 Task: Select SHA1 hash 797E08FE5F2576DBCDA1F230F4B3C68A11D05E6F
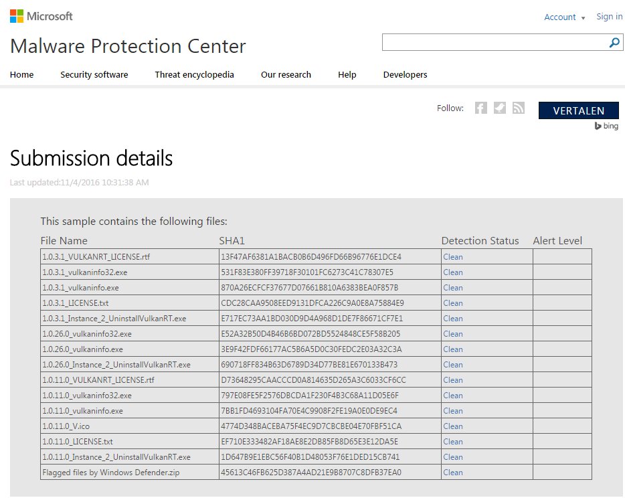pyautogui.click(x=310, y=396)
